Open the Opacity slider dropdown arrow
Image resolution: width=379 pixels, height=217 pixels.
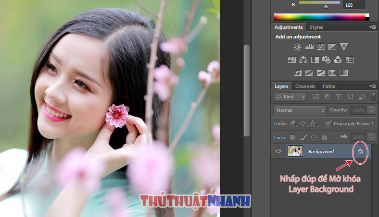(x=371, y=110)
